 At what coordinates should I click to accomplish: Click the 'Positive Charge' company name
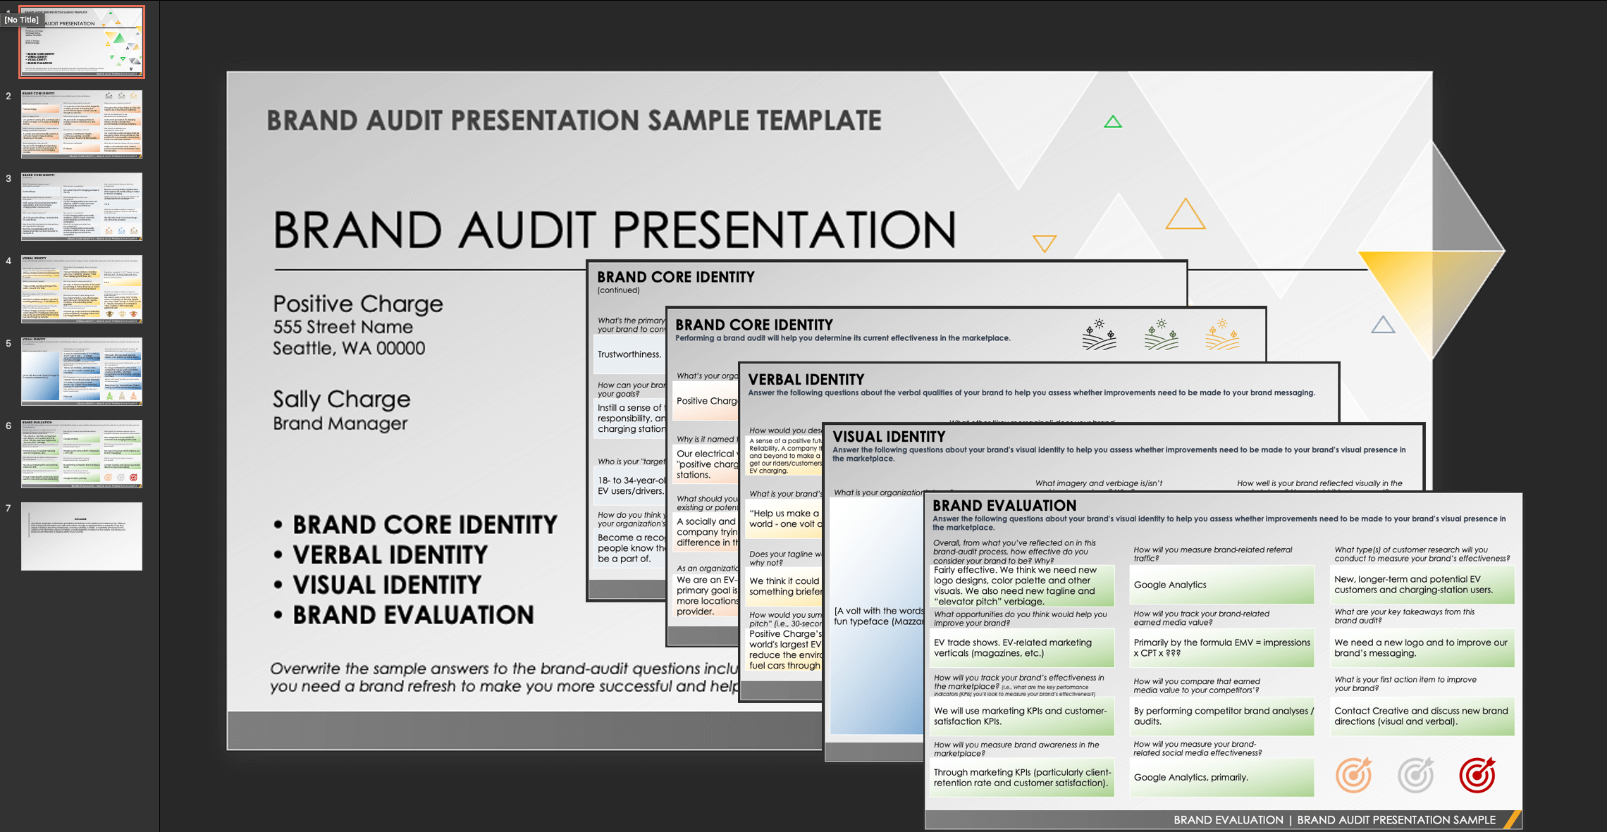pos(358,304)
